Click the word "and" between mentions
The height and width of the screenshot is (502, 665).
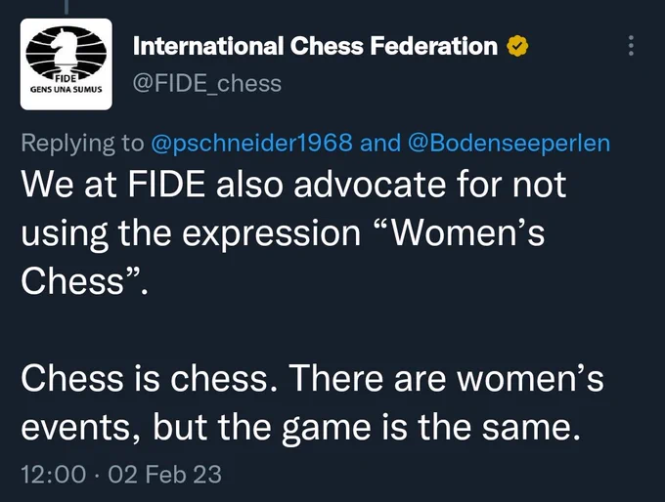point(380,144)
